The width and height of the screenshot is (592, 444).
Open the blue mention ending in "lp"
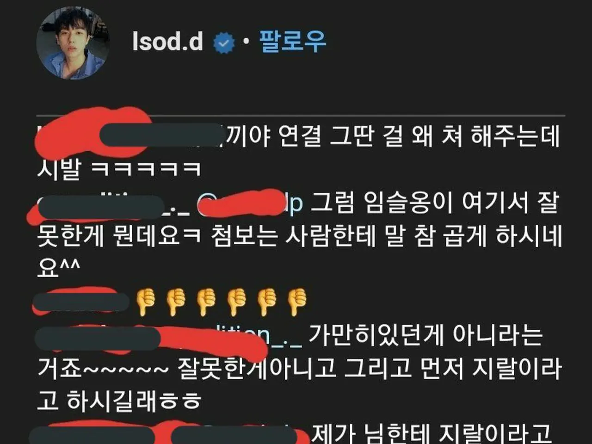coord(250,203)
